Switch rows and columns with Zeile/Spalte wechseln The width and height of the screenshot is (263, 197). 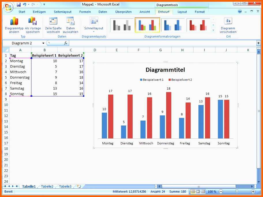point(53,21)
